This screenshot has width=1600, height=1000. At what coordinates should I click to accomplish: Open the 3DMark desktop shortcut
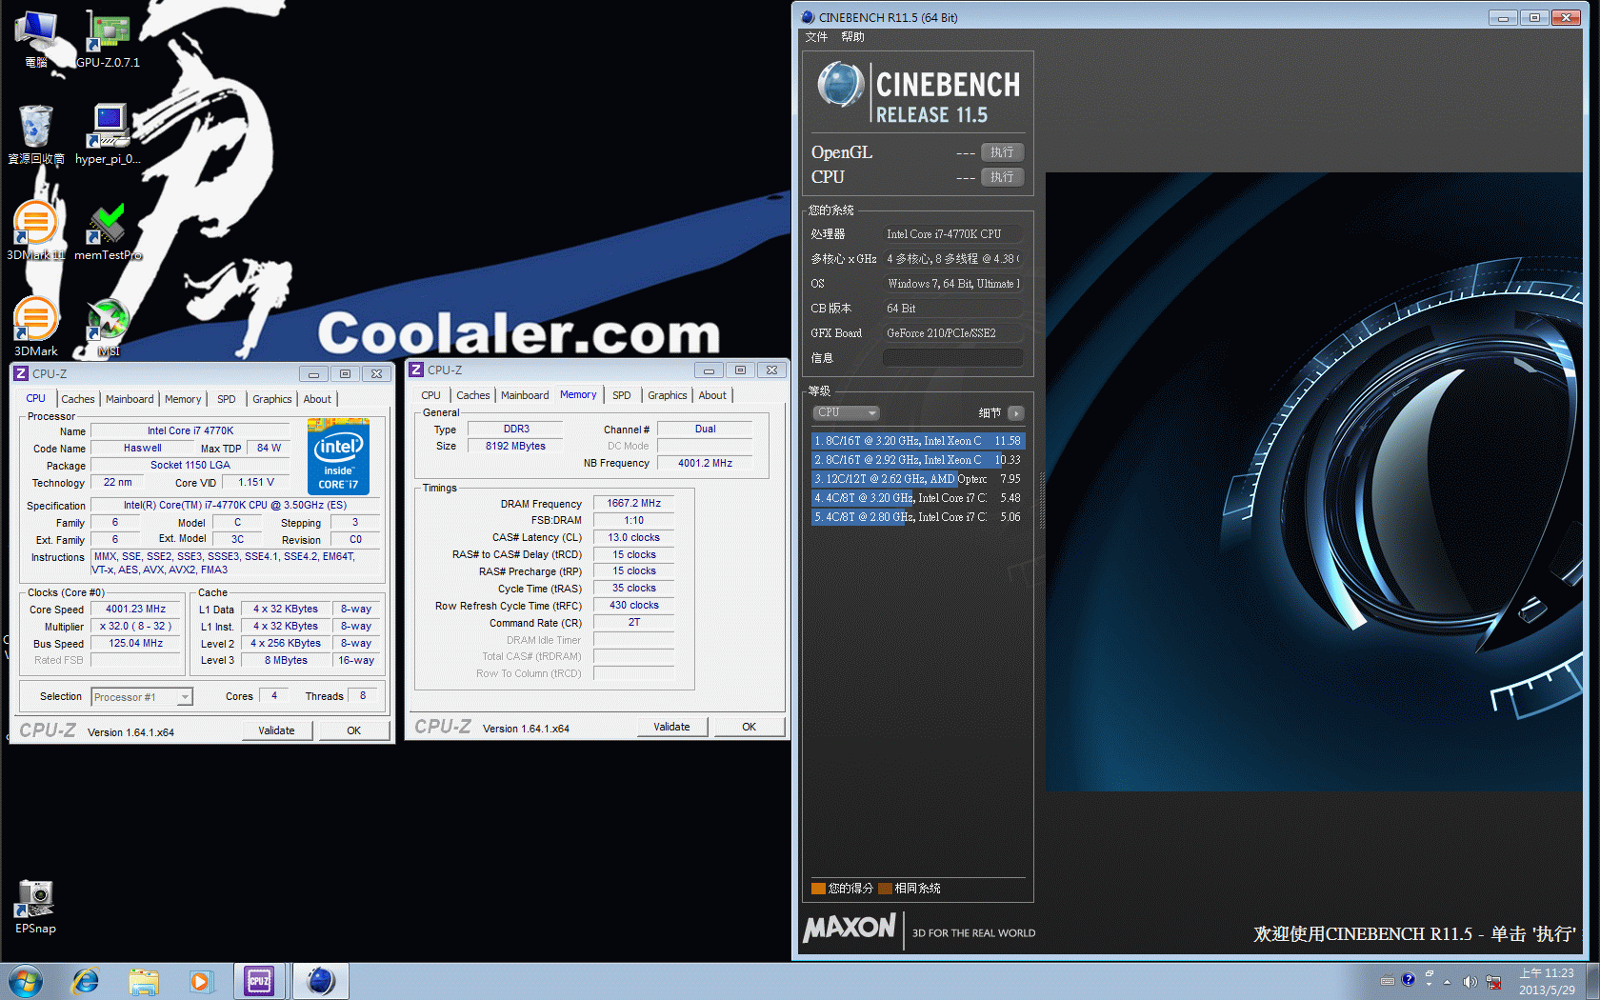tap(36, 328)
